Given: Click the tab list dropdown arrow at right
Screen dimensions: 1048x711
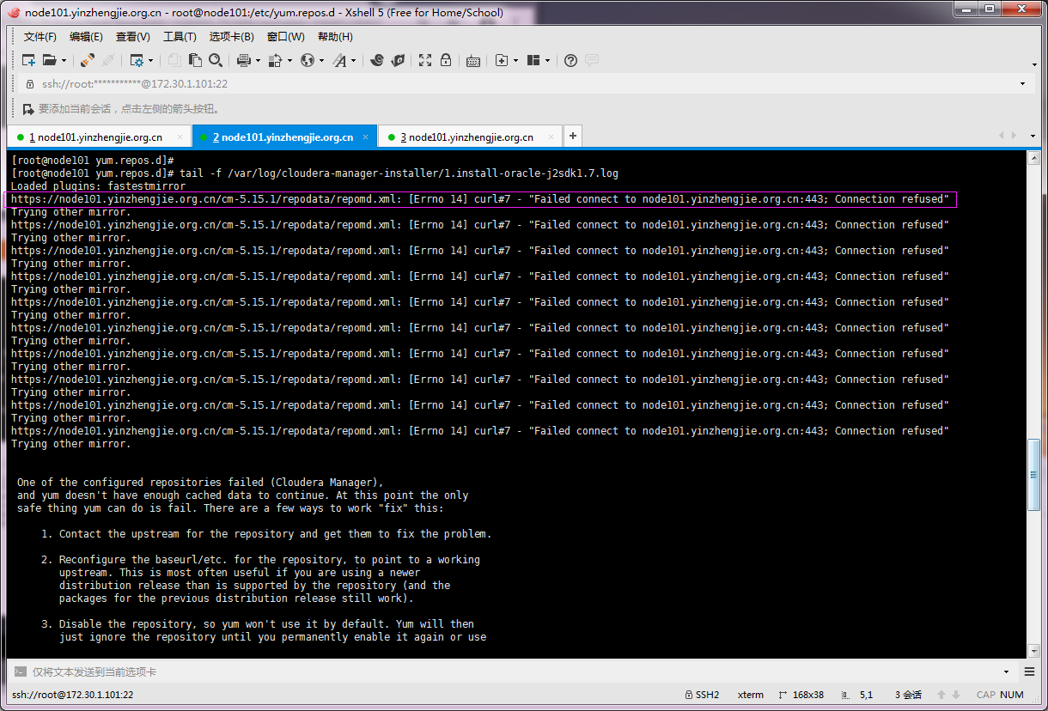Looking at the screenshot, I should point(1033,136).
